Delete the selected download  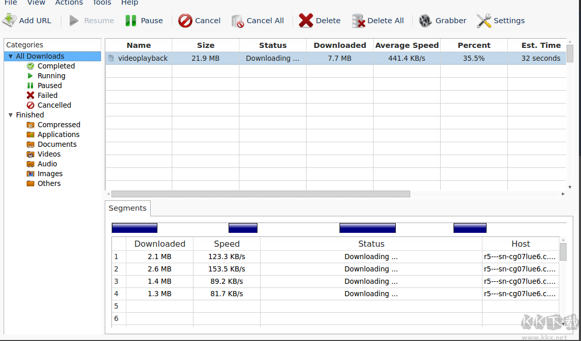click(x=306, y=21)
